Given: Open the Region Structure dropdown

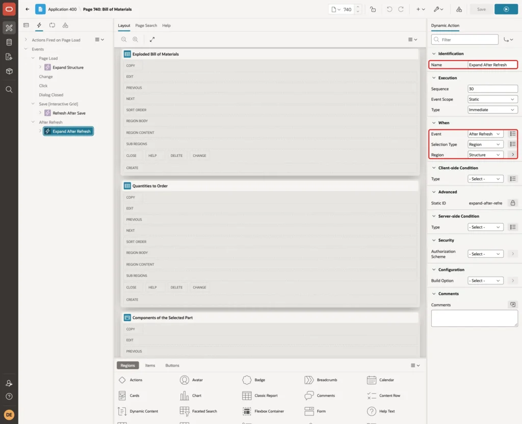Looking at the screenshot, I should pyautogui.click(x=485, y=155).
